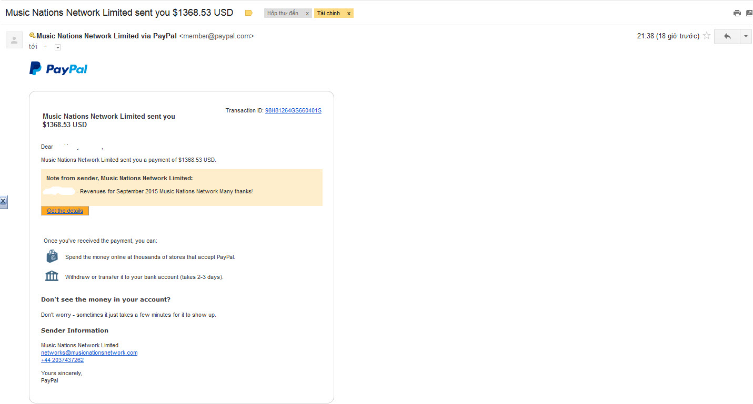Click the "Don't worry - sometimes it just takes" line
Image resolution: width=753 pixels, height=404 pixels.
[x=128, y=315]
